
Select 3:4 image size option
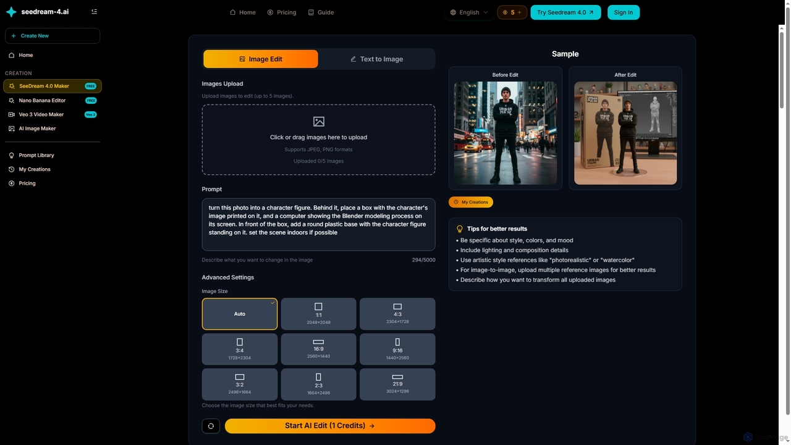click(240, 349)
